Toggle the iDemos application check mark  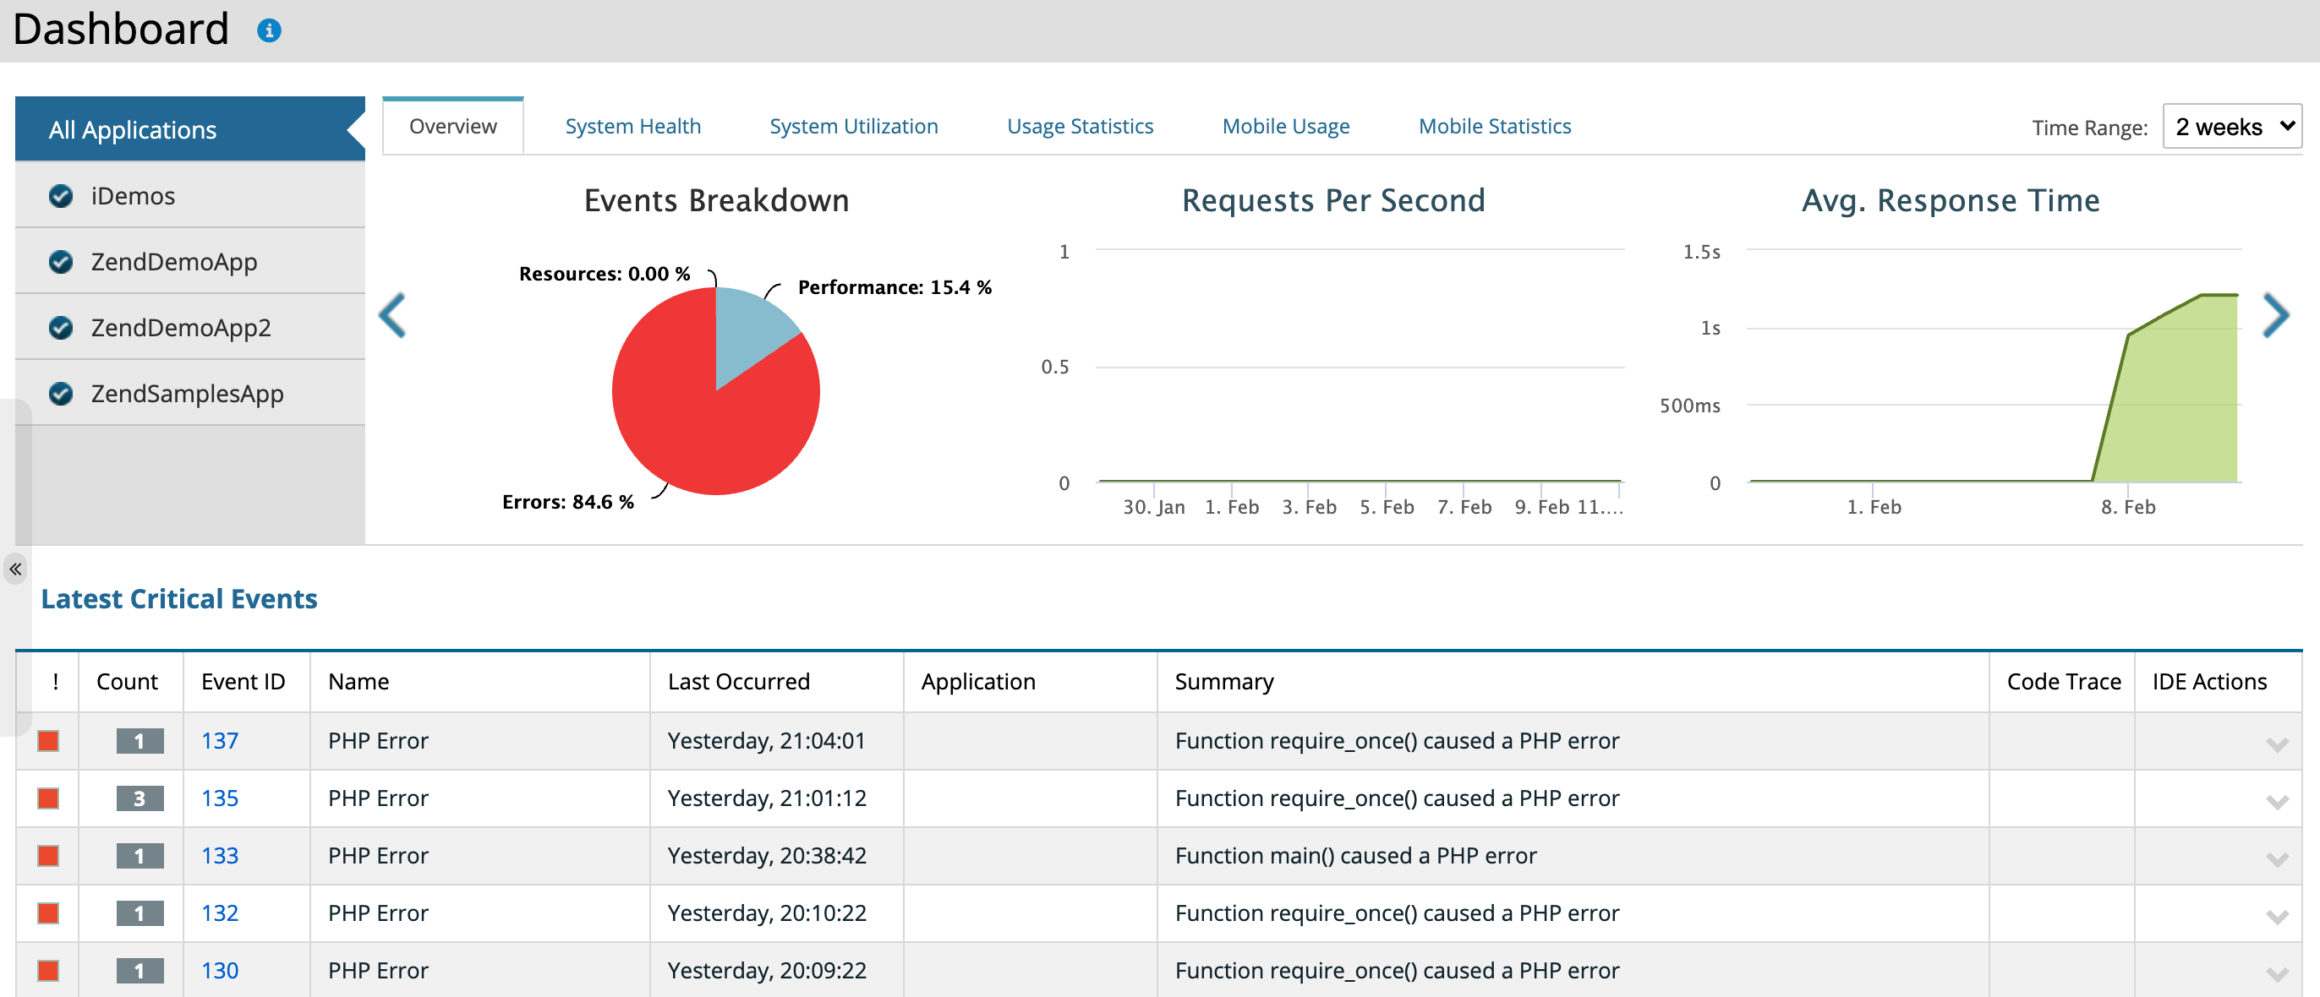click(61, 196)
